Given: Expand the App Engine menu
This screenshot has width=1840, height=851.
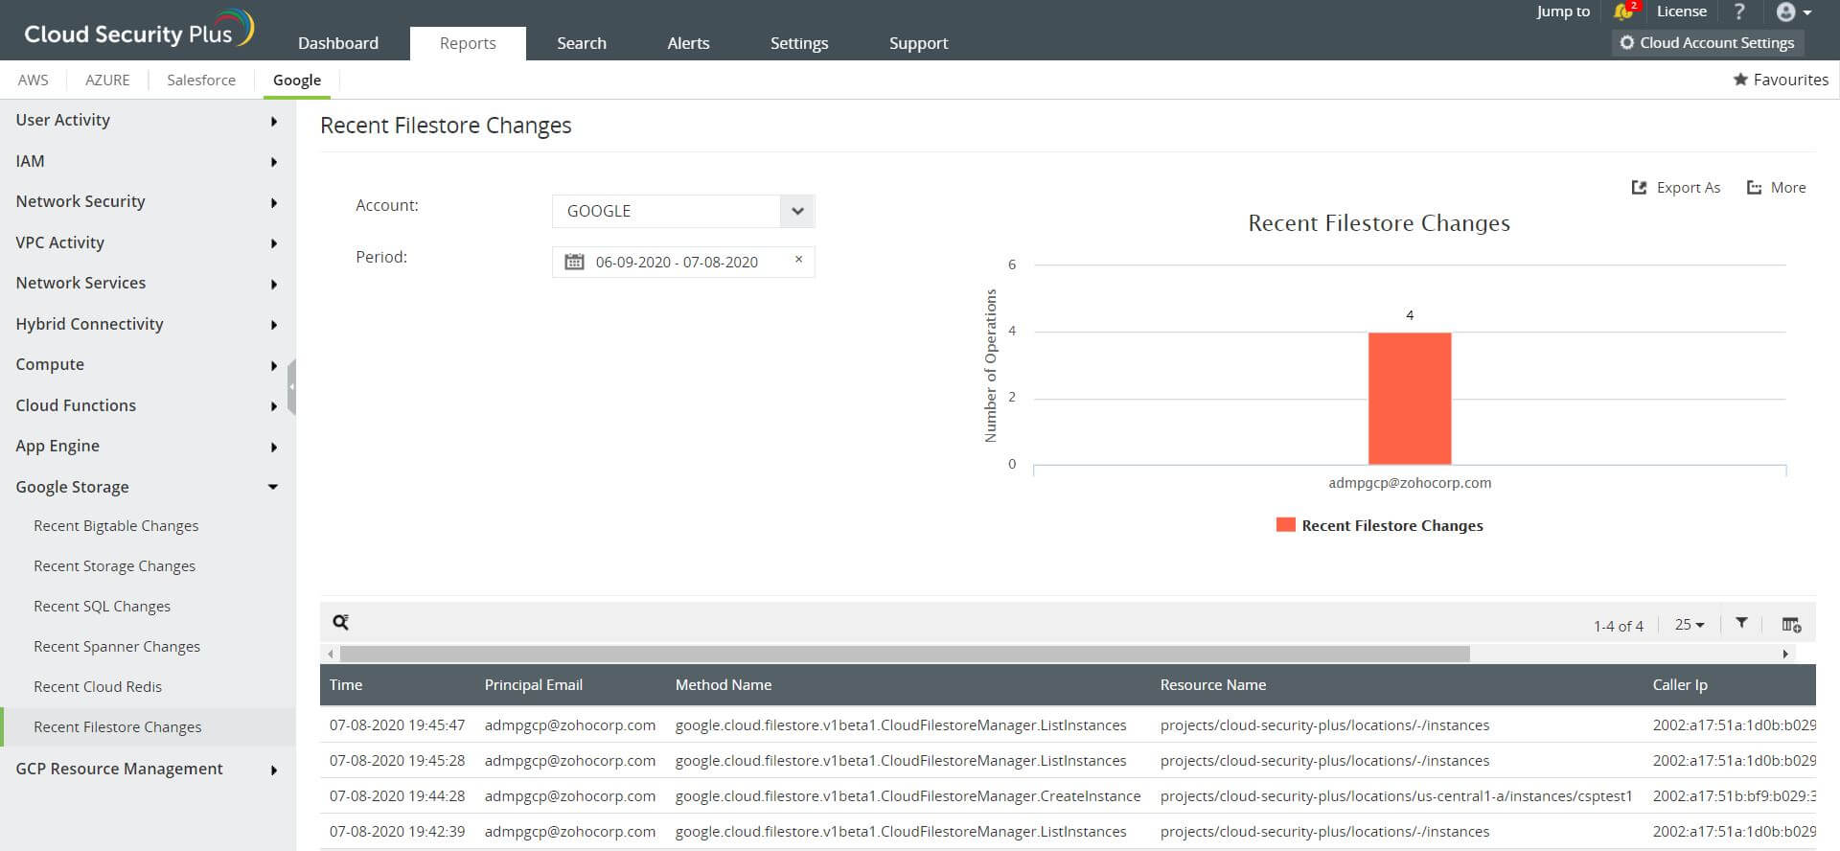Looking at the screenshot, I should point(148,446).
